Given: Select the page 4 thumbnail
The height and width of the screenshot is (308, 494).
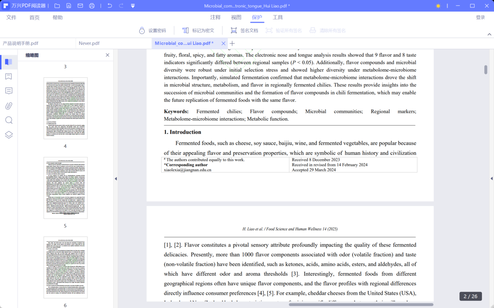Looking at the screenshot, I should click(x=65, y=108).
